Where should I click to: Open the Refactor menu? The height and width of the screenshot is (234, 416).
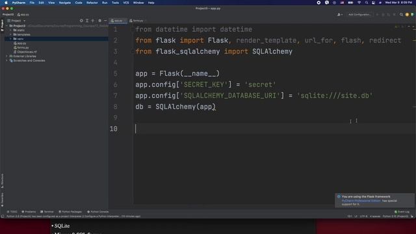click(92, 3)
